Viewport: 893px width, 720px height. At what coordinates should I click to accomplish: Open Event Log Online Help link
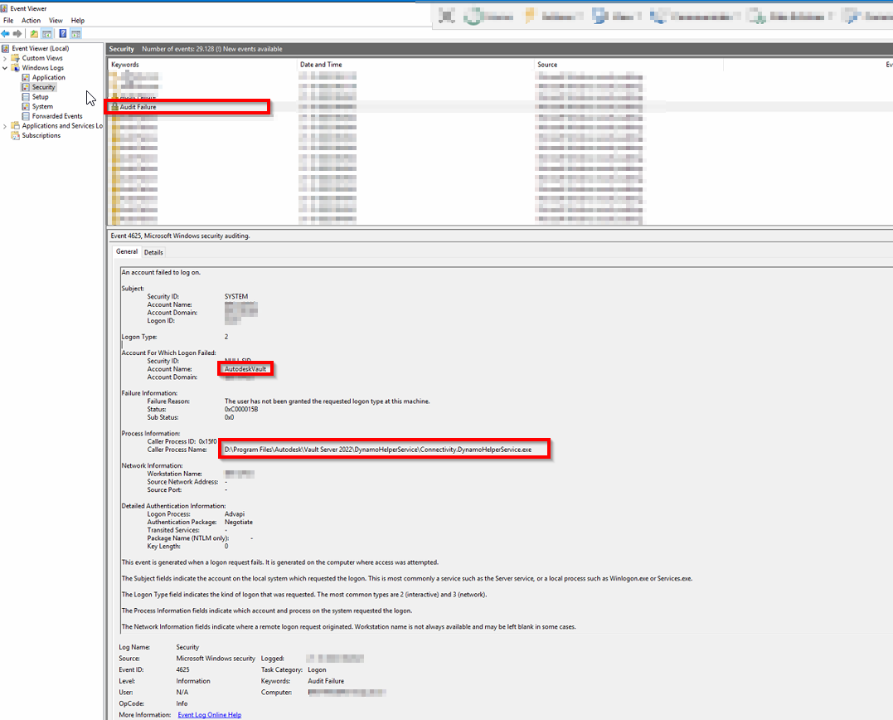(208, 713)
